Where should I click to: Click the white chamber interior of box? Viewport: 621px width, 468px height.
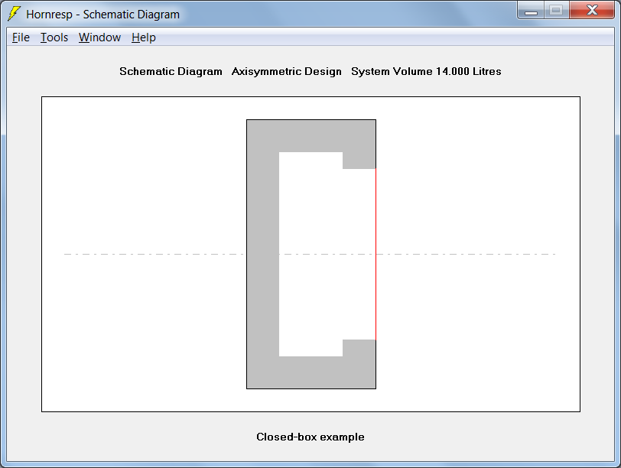pos(311,254)
